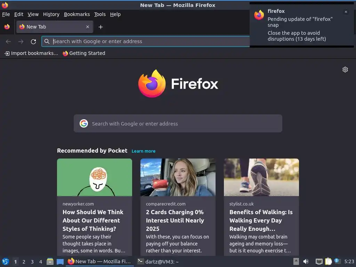Click the show desktop taskbar icon

click(x=60, y=262)
